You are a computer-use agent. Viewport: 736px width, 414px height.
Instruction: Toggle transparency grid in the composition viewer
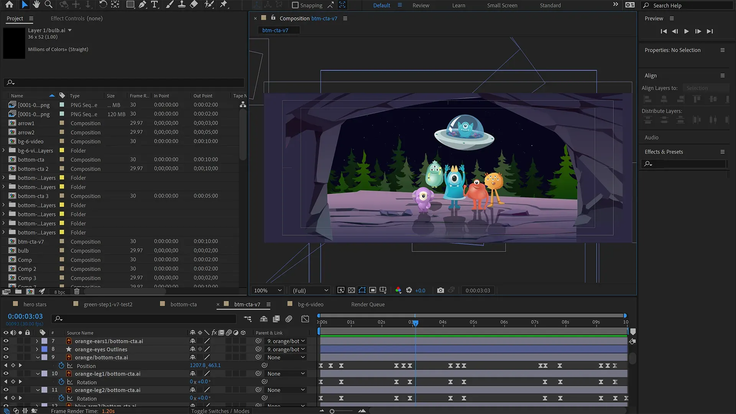[x=352, y=290]
